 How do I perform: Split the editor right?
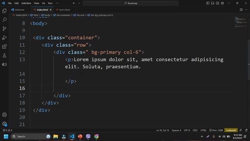tap(241, 10)
